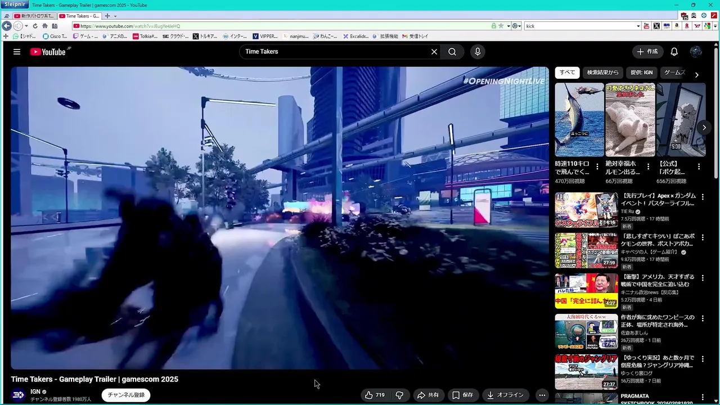Open Excalidr... bookmark

pyautogui.click(x=355, y=36)
